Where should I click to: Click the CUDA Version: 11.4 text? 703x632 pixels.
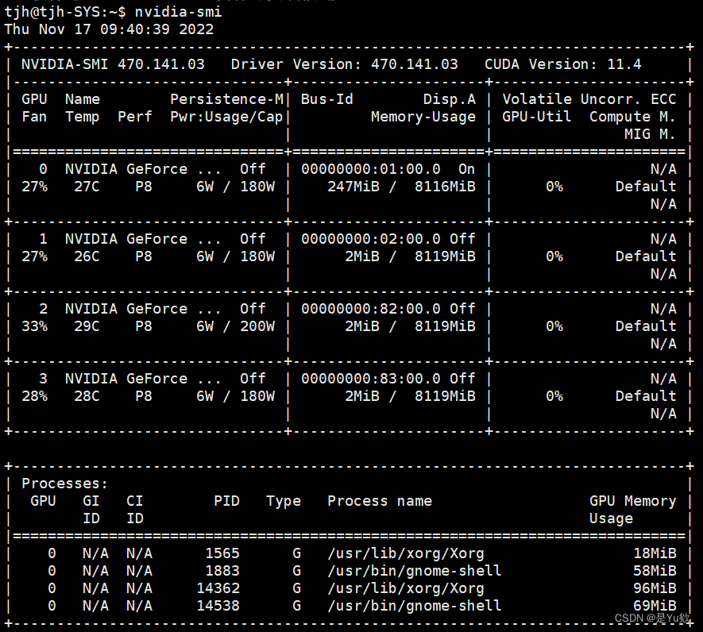[x=562, y=64]
